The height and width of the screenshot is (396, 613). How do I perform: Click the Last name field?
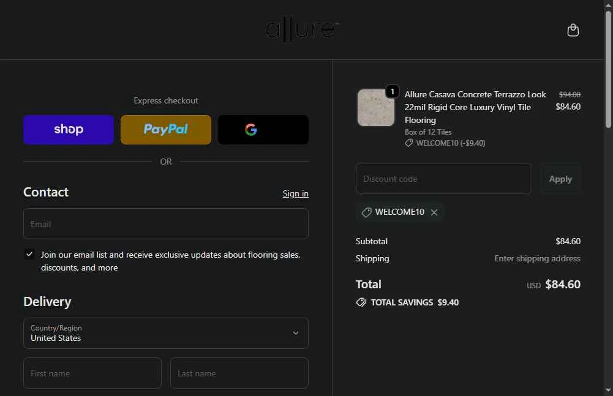coord(239,373)
